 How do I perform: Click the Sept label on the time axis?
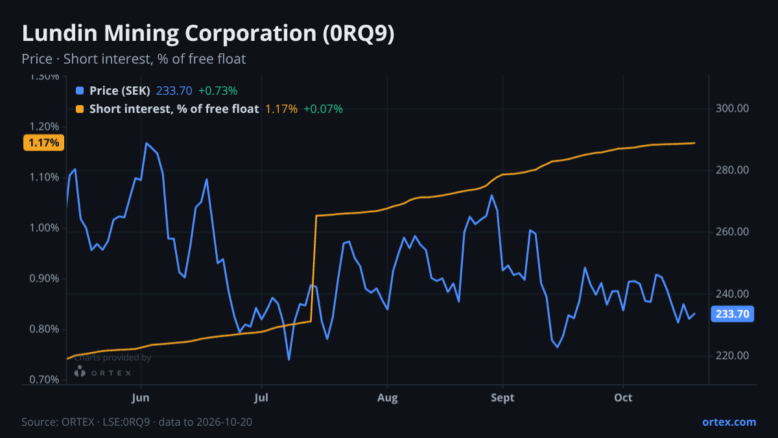(502, 397)
